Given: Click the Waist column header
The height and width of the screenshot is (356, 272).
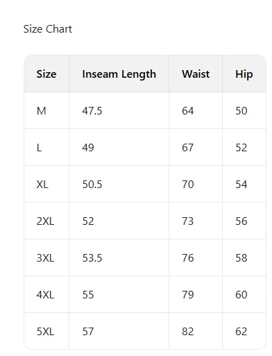Looking at the screenshot, I should (x=196, y=74).
